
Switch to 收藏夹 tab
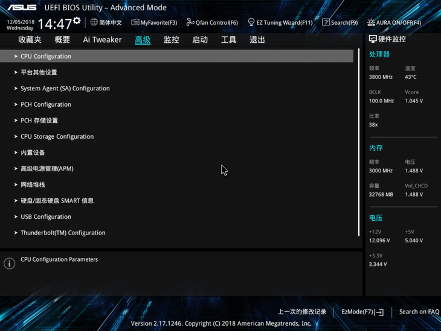30,40
